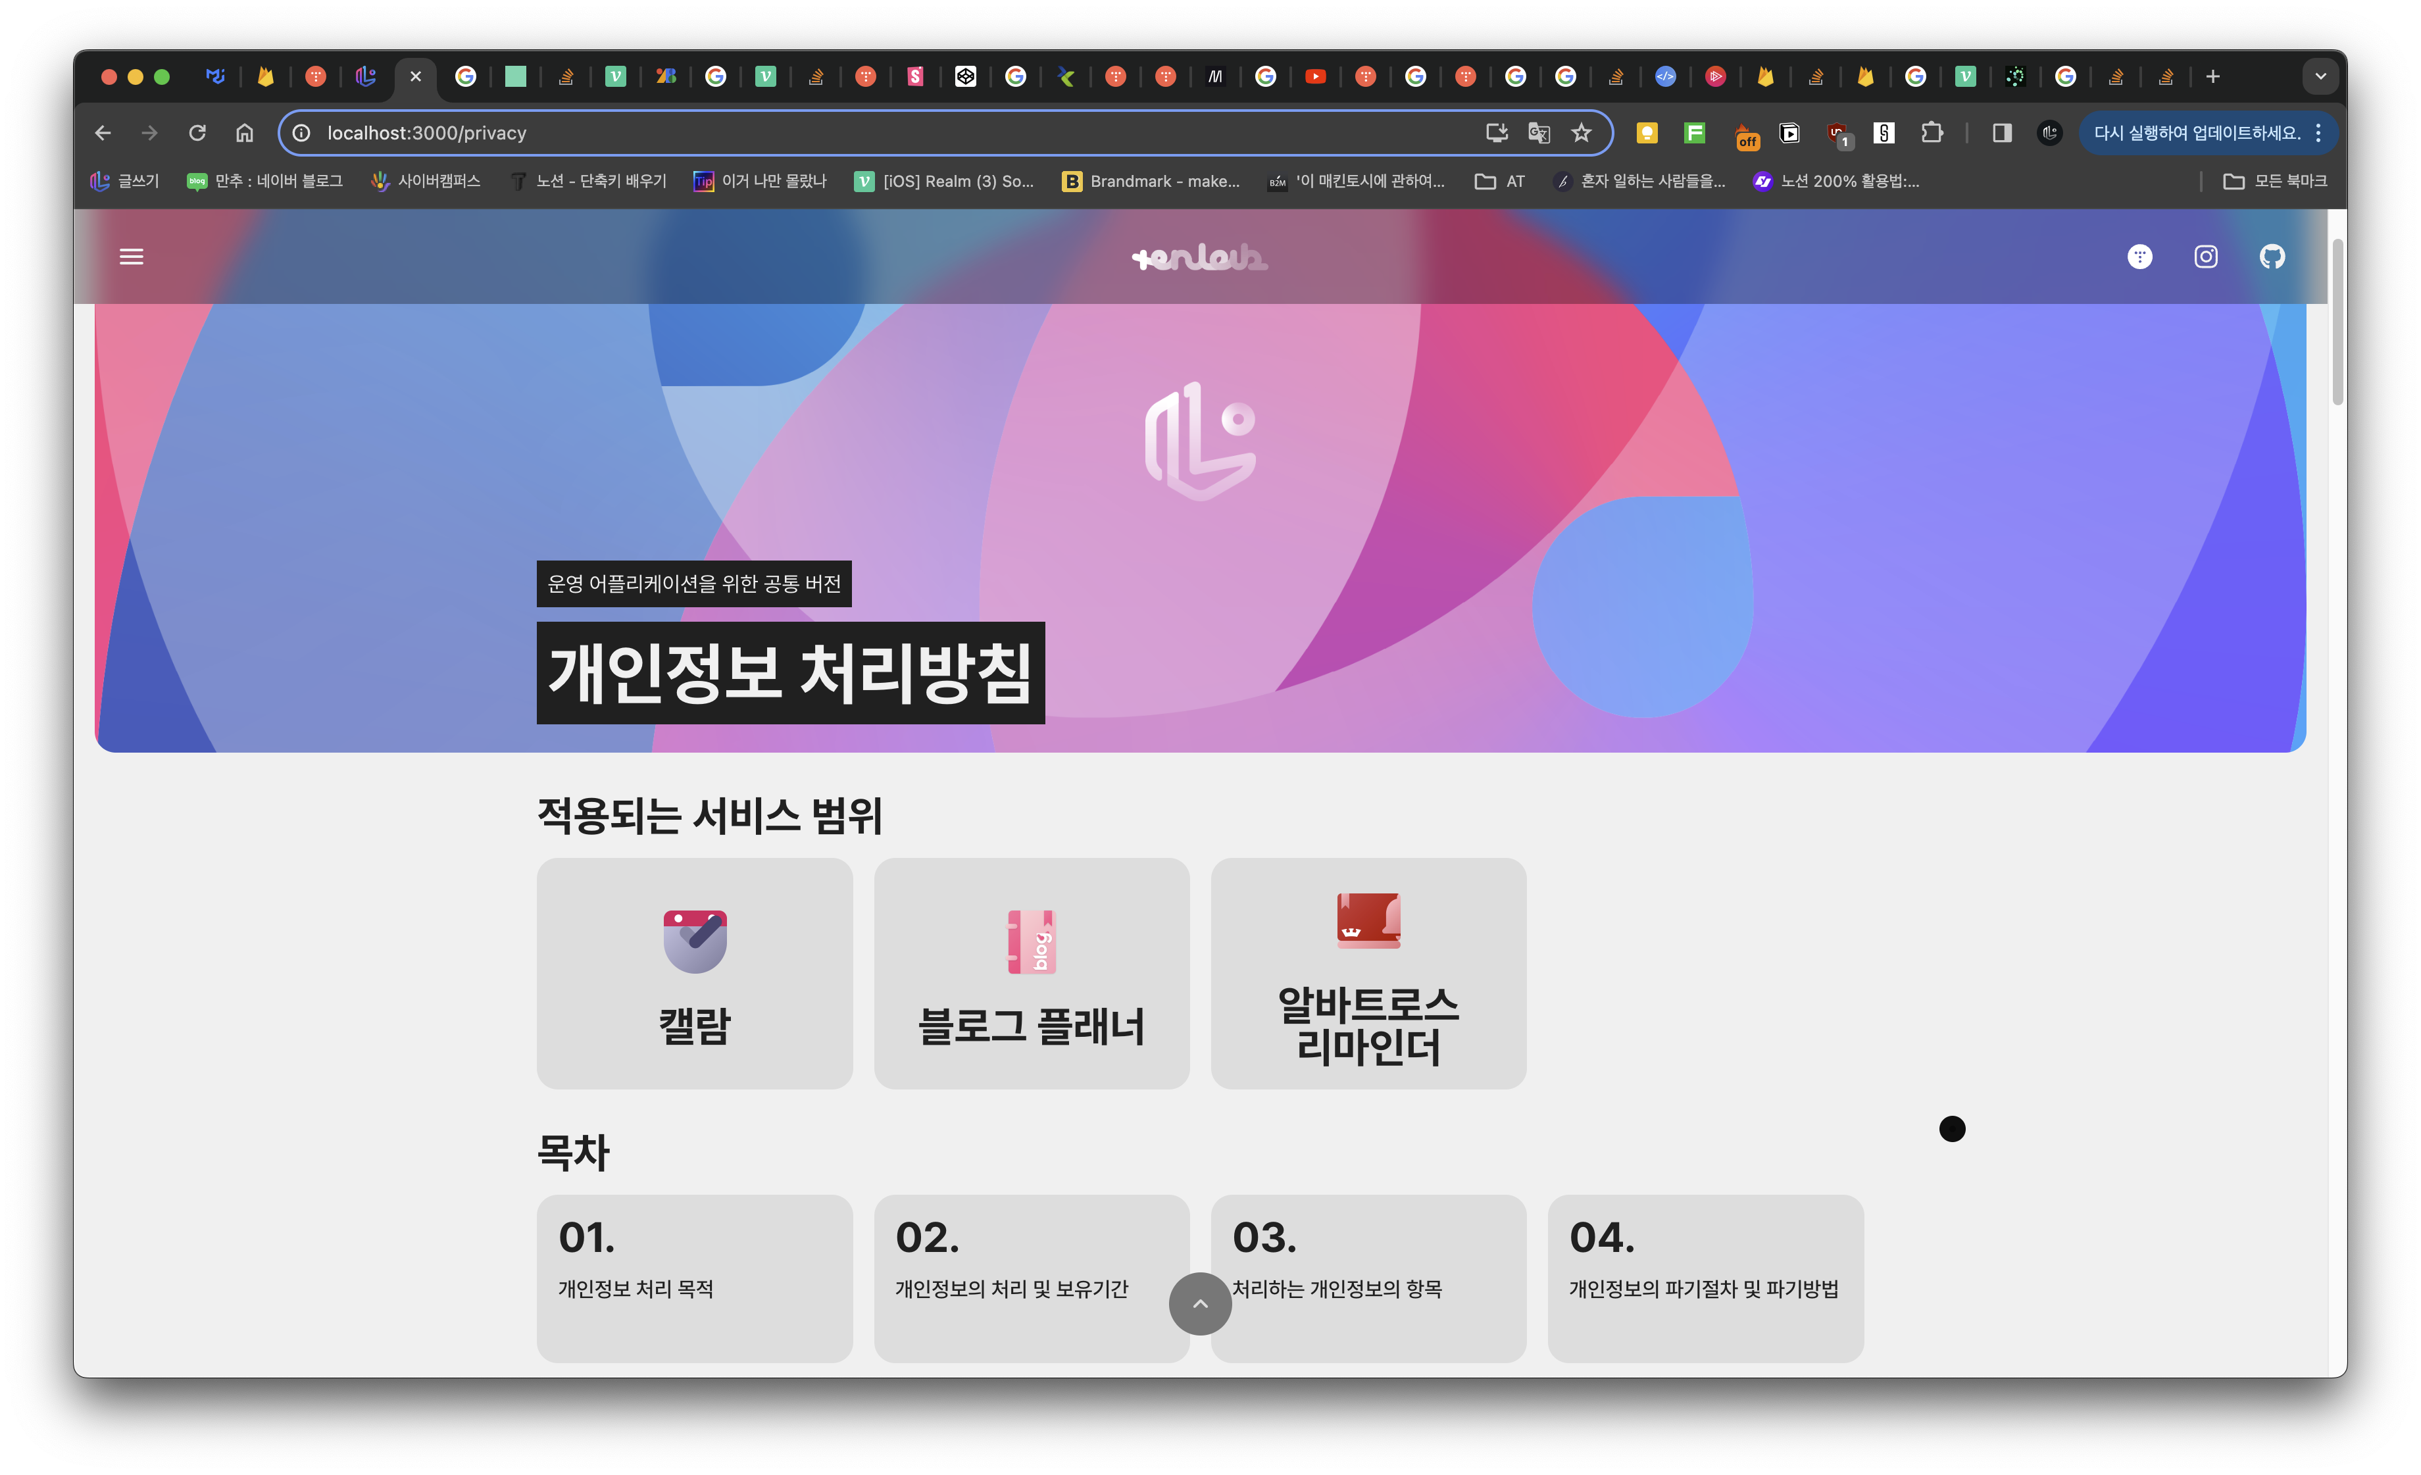Viewport: 2421px width, 1475px height.
Task: Click the scroll-to-top round button
Action: click(x=1200, y=1303)
